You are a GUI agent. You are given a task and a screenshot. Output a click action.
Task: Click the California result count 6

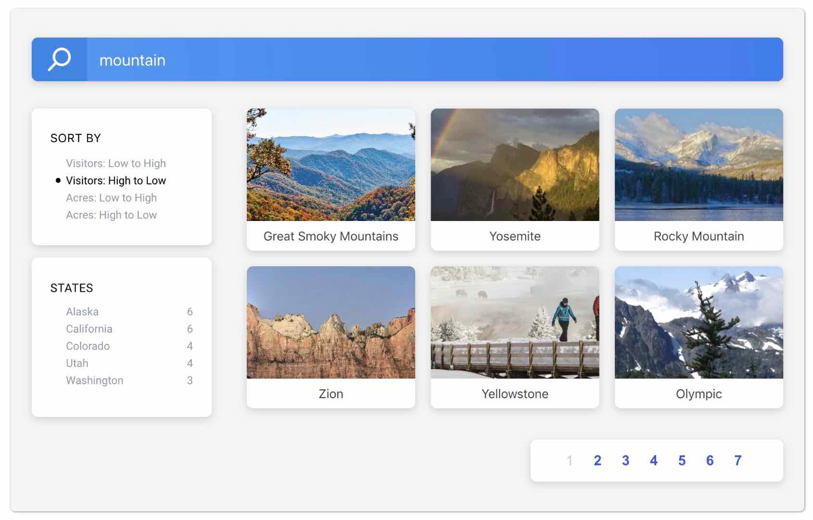(x=190, y=329)
